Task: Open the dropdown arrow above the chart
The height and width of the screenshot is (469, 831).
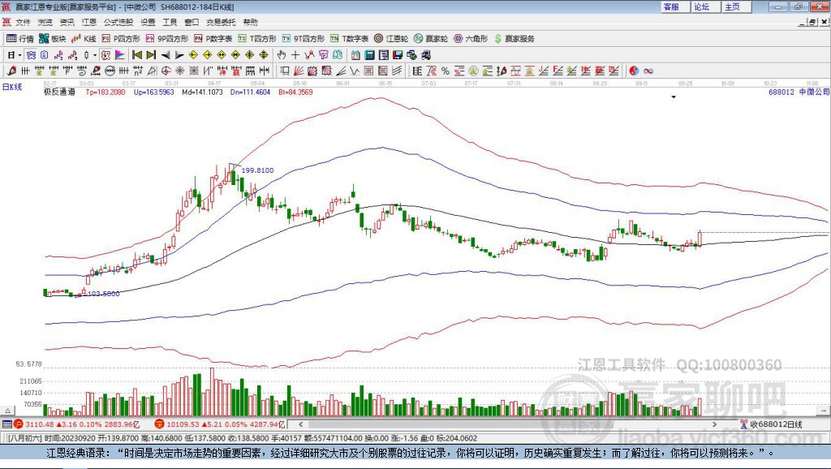Action: click(674, 97)
